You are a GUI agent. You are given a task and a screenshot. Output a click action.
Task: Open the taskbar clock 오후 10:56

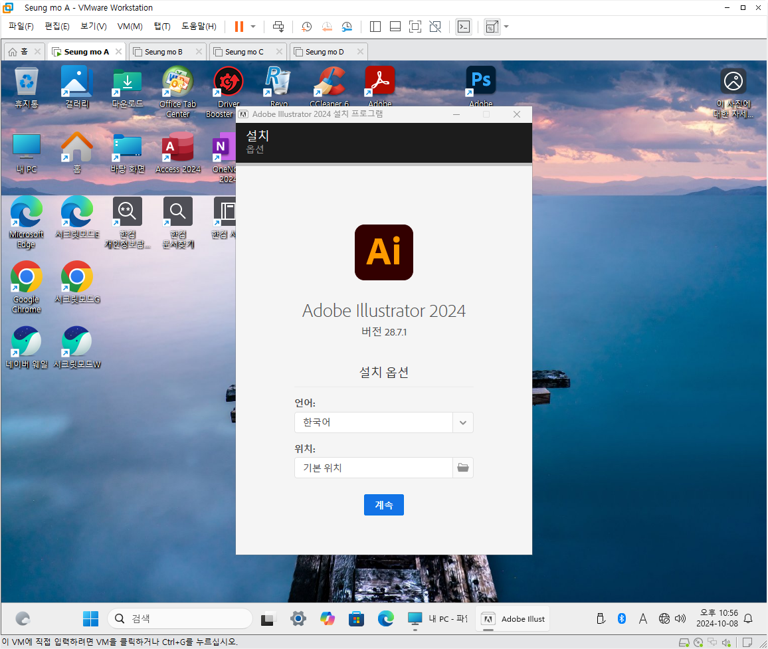click(x=717, y=618)
